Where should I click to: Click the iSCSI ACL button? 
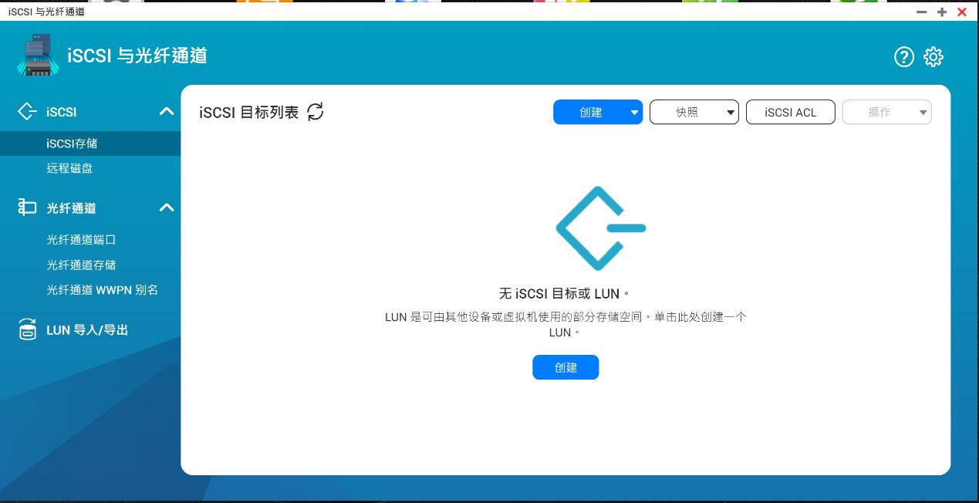coord(790,112)
